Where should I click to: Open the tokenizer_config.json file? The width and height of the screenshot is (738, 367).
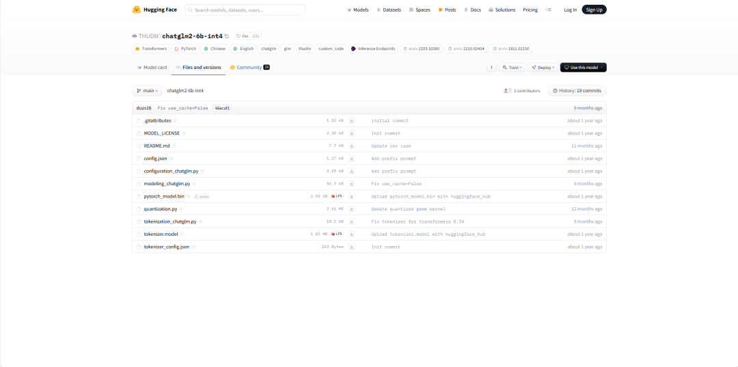click(167, 247)
